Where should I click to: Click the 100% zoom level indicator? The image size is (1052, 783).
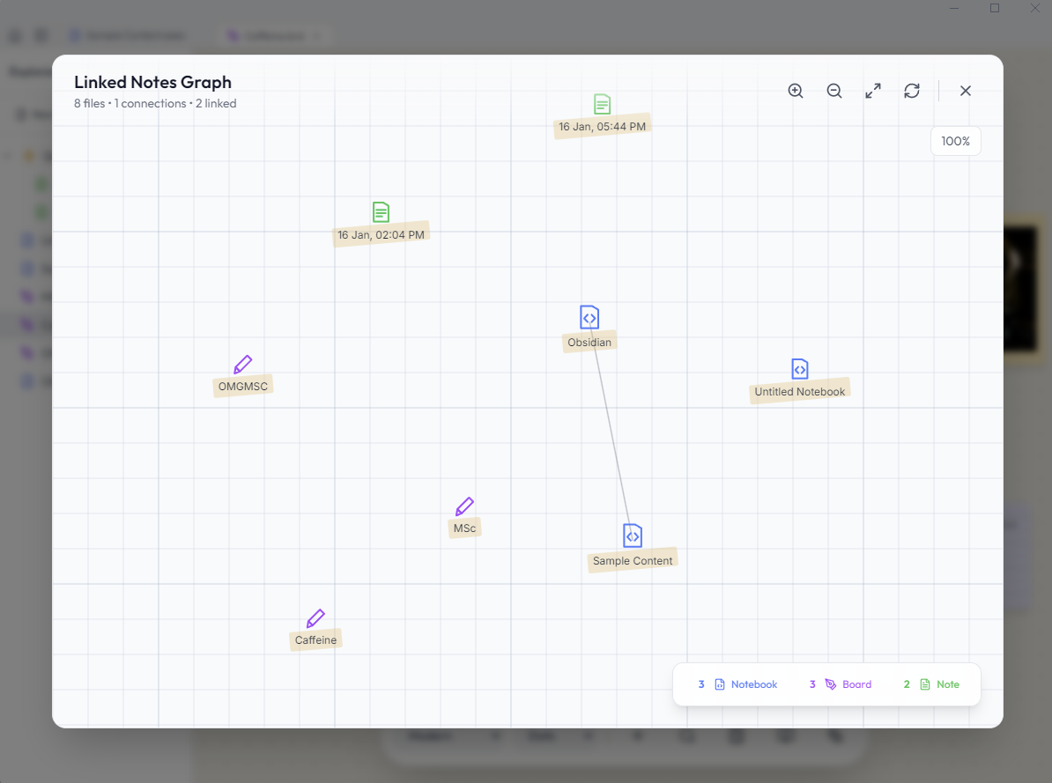(x=955, y=141)
